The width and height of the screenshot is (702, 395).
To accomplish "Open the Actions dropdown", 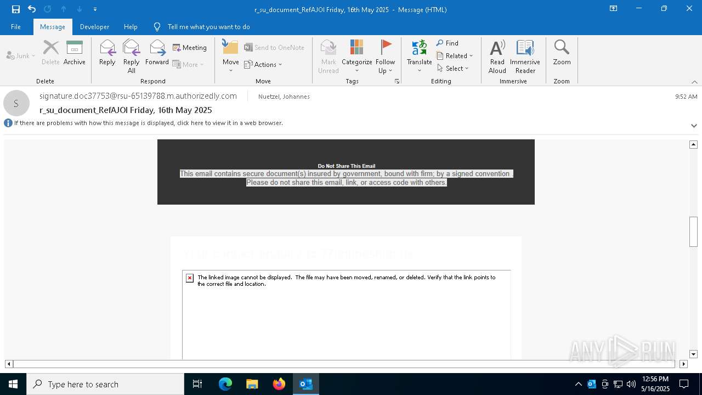I will click(x=263, y=64).
